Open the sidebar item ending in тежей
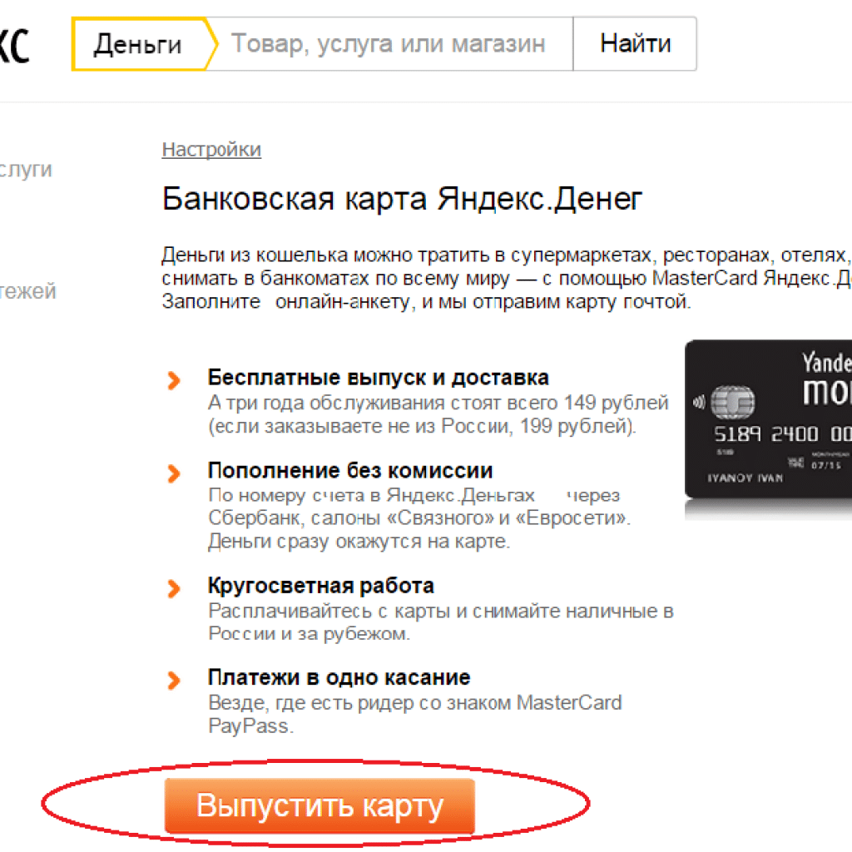This screenshot has height=852, width=852. 28,291
